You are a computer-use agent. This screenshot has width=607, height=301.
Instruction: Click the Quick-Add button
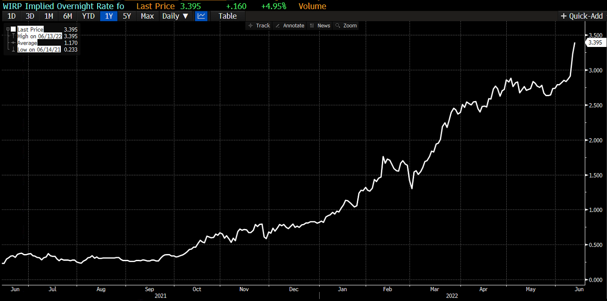point(582,16)
